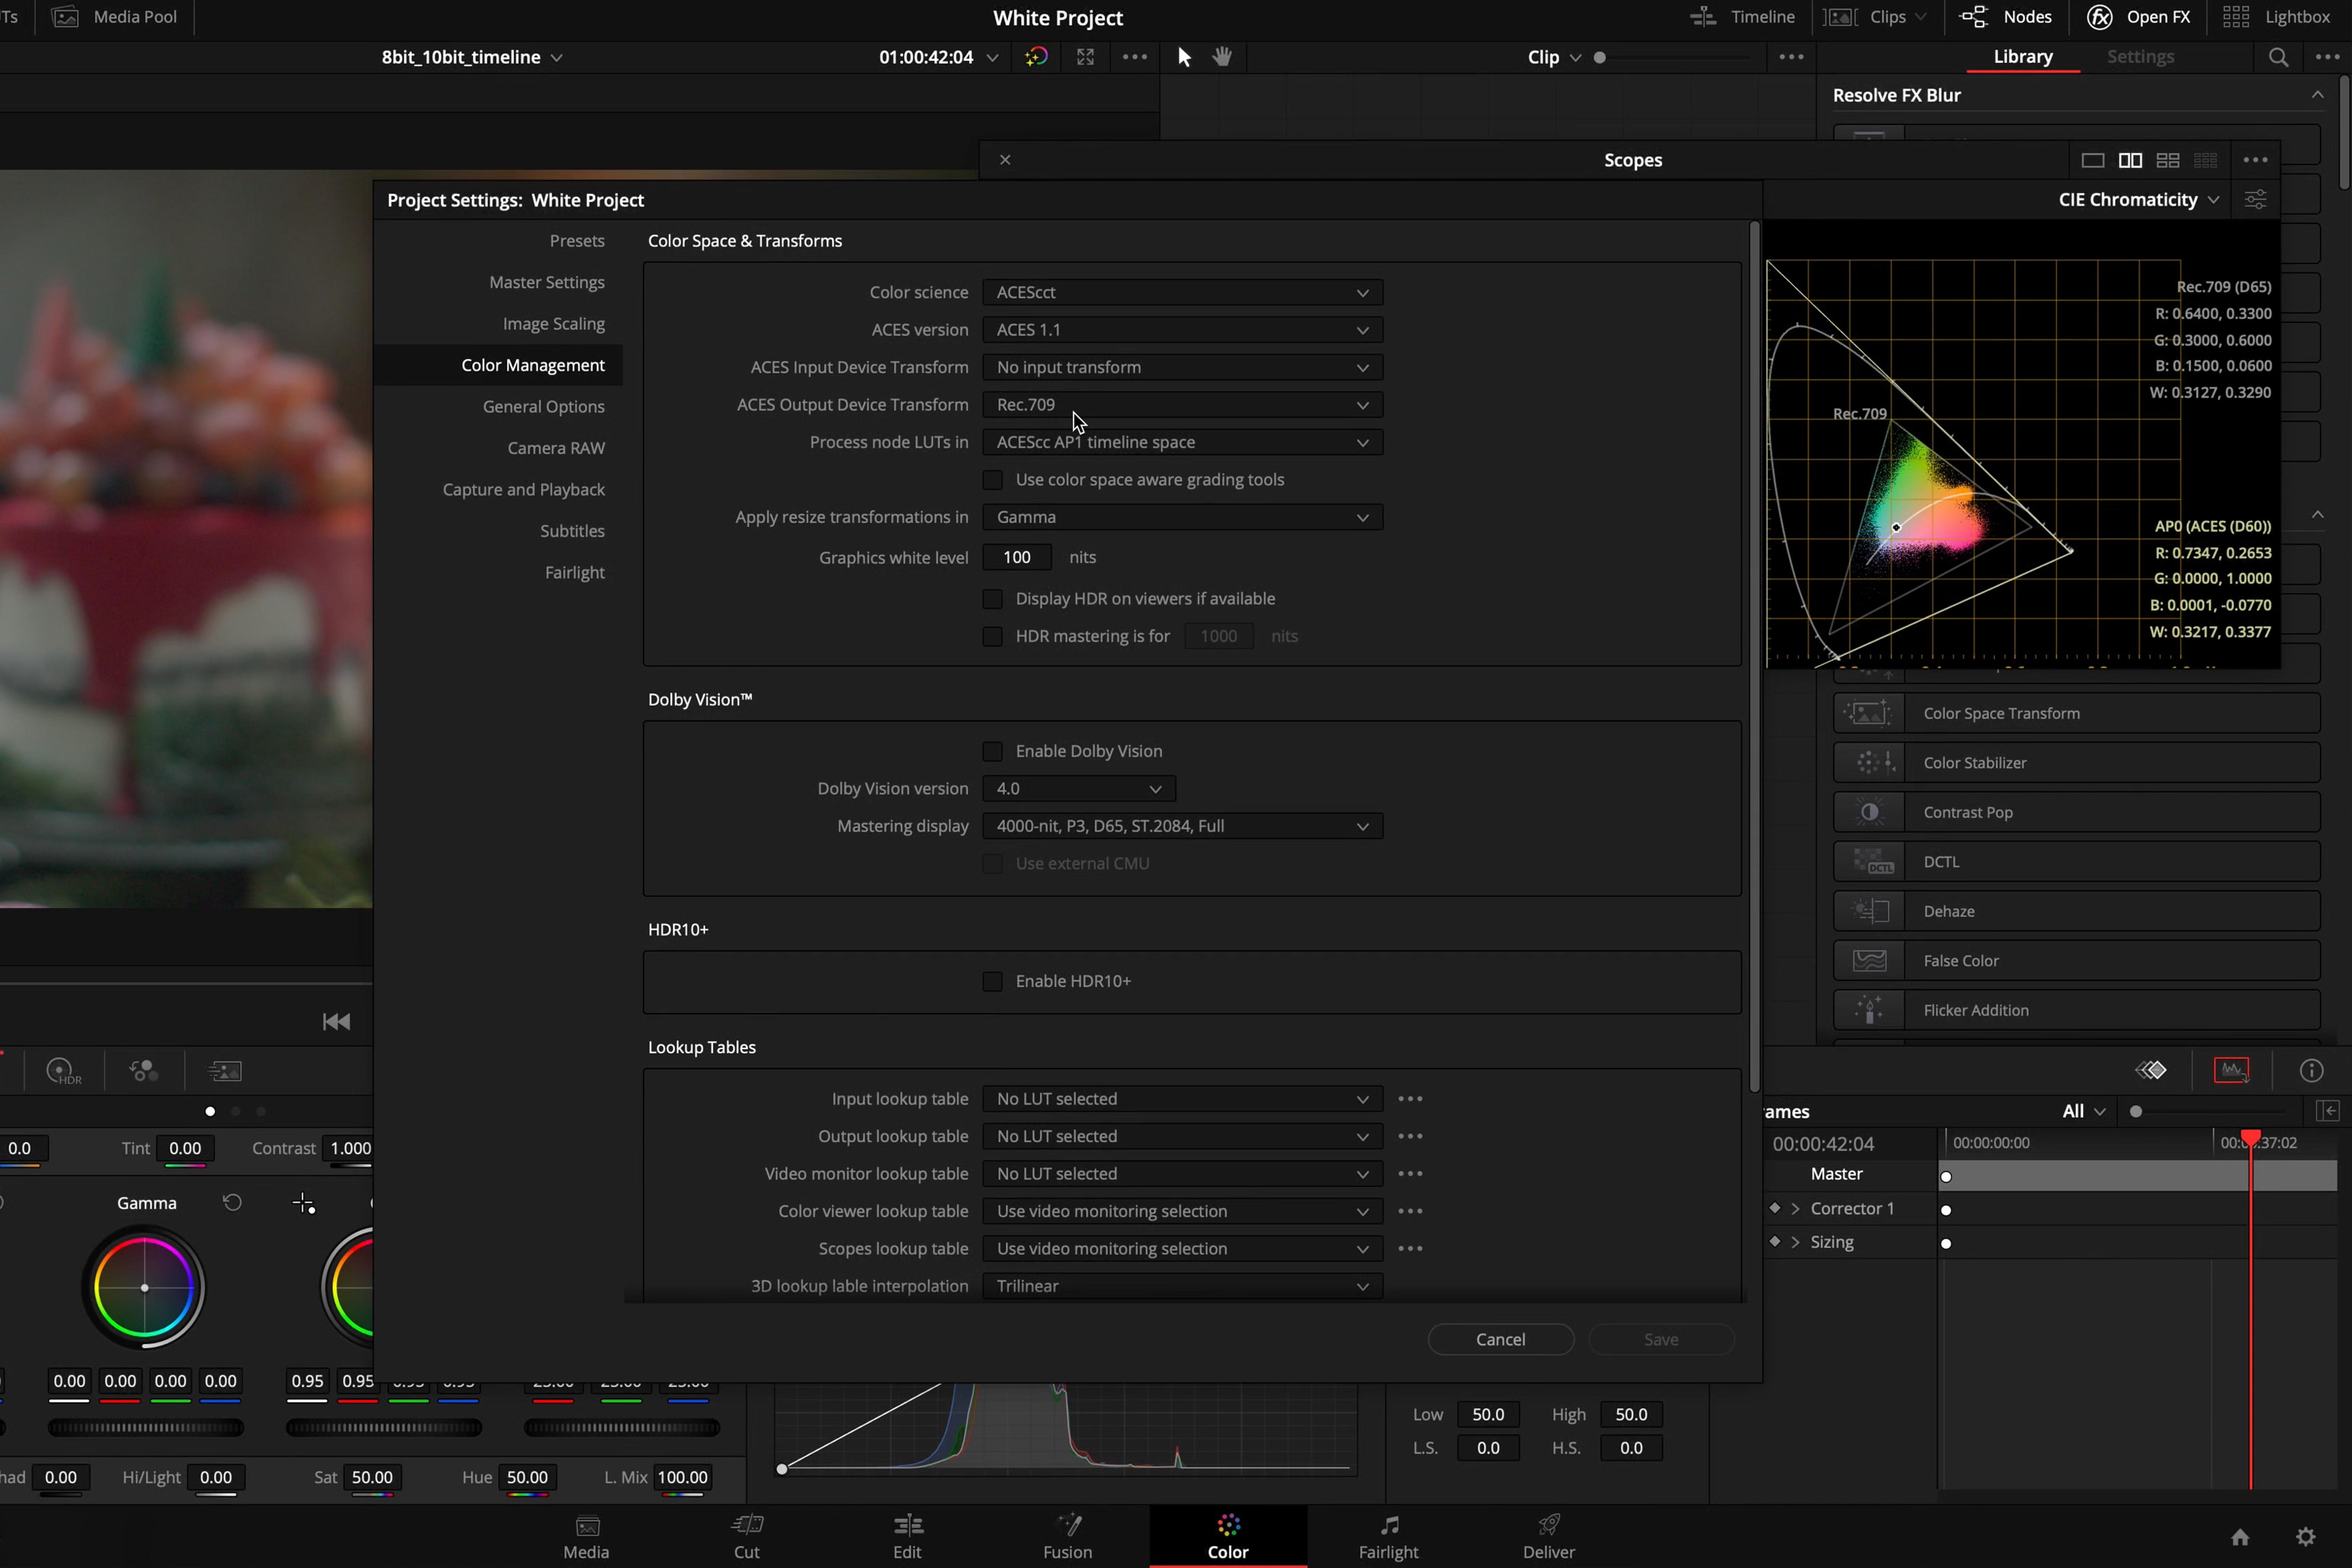Image resolution: width=2352 pixels, height=1568 pixels.
Task: Toggle Enable Dolby Vision checkbox
Action: (992, 751)
